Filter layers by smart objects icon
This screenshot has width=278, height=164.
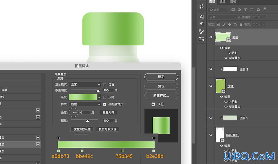pos(258,10)
